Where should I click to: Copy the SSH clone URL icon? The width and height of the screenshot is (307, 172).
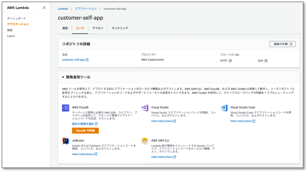click(x=266, y=61)
